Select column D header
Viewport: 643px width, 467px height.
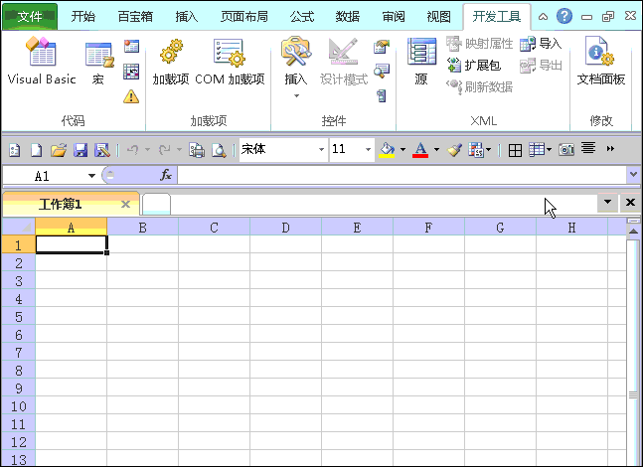[x=285, y=228]
